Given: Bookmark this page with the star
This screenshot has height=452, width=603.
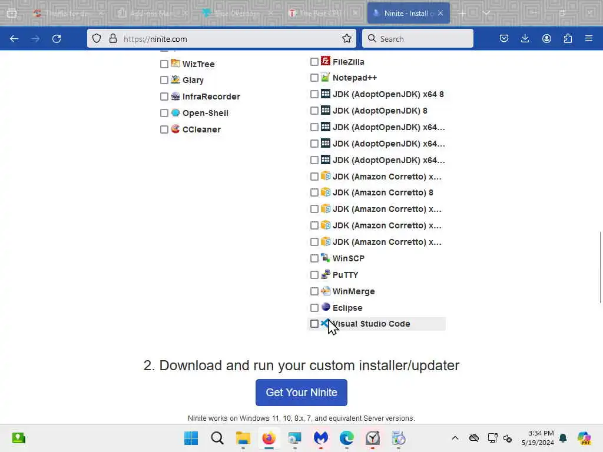Looking at the screenshot, I should 346,38.
